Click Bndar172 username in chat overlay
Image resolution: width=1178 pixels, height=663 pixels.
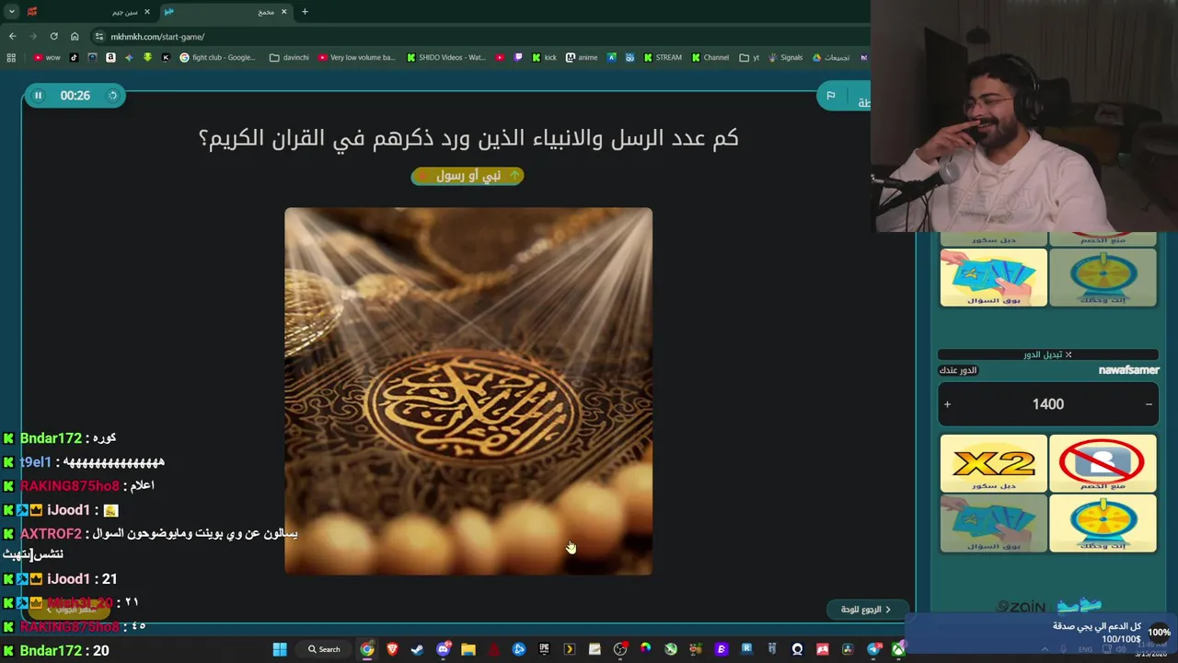(x=52, y=438)
